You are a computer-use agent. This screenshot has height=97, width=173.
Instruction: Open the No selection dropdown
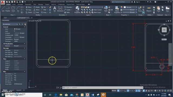[10, 24]
